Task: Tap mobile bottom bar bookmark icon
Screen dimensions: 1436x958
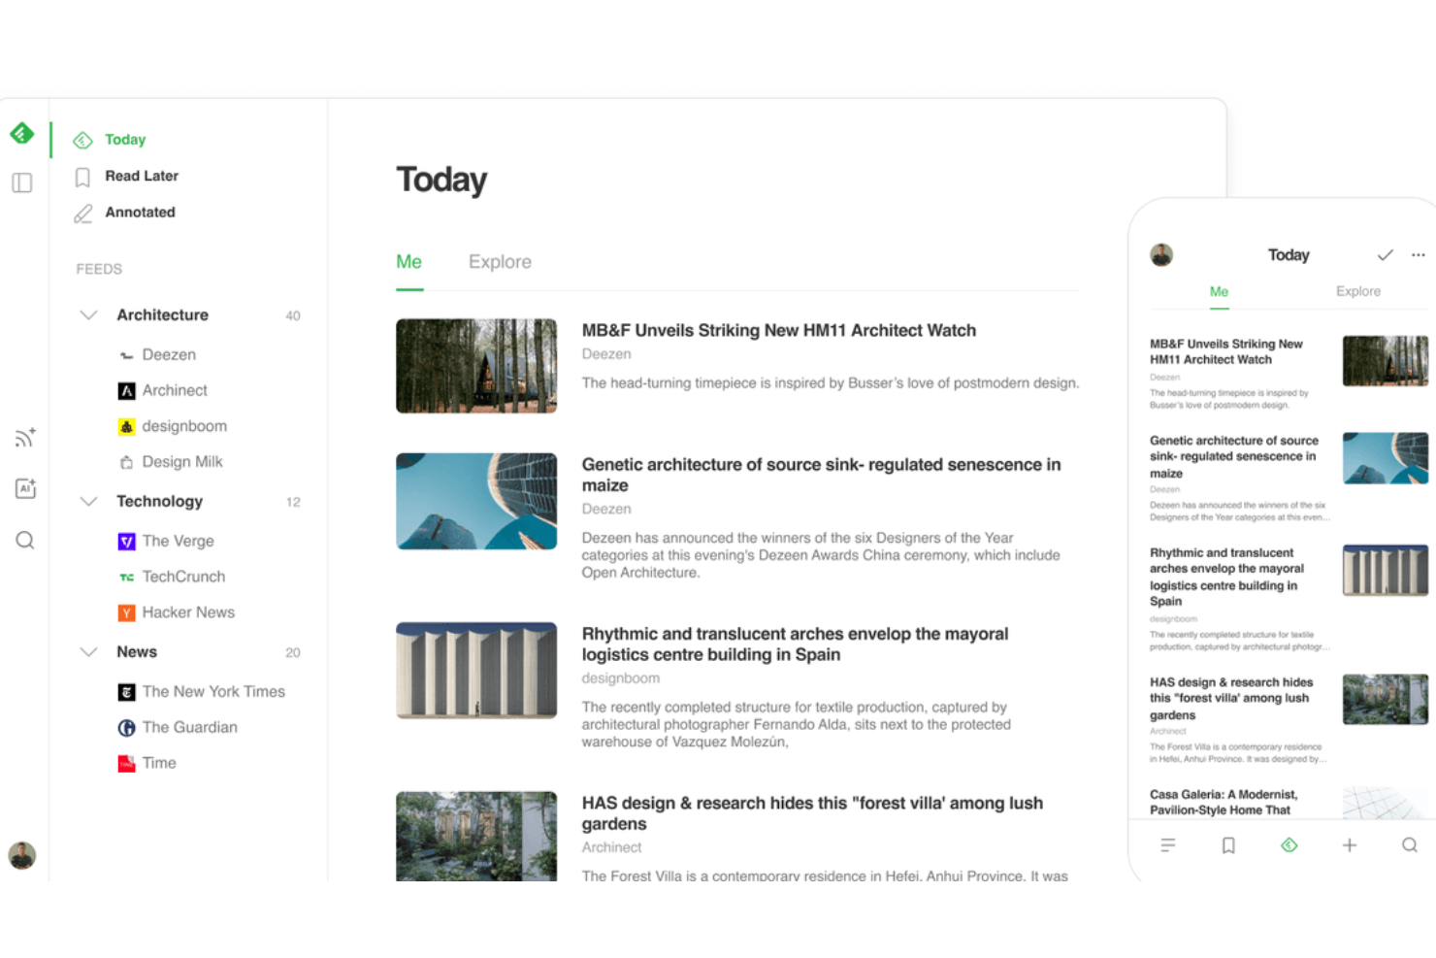Action: tap(1228, 845)
